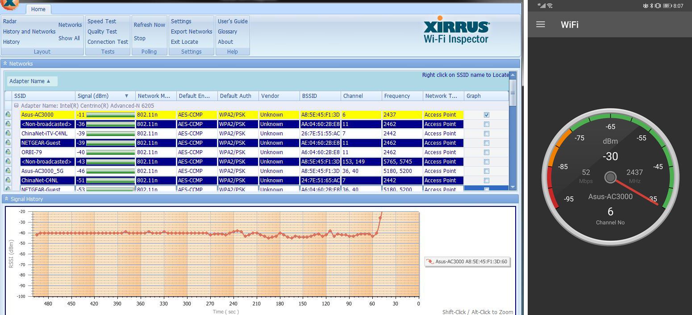
Task: Click the Signal (dBm) column sort arrow
Action: point(126,96)
